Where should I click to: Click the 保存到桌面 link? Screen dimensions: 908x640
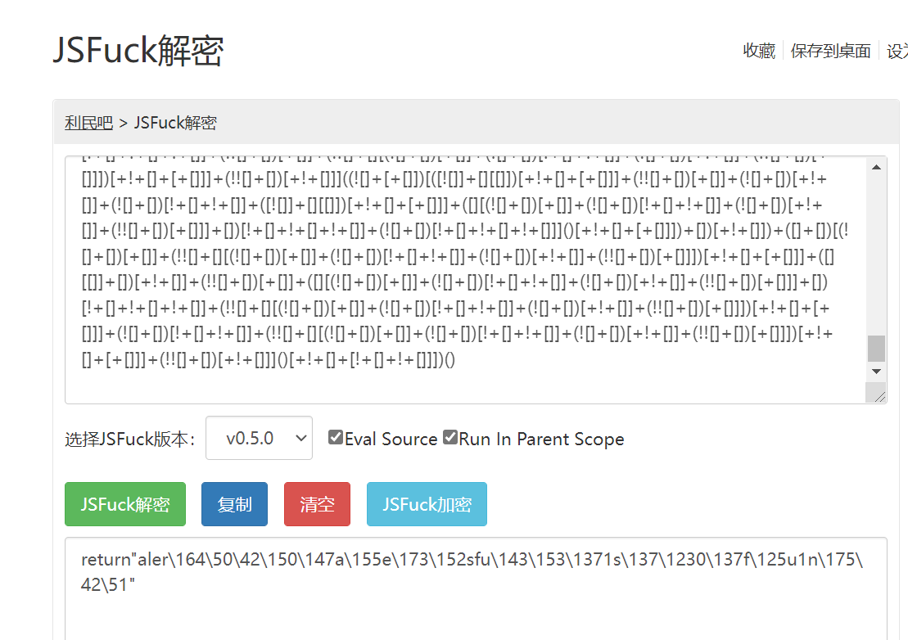[830, 51]
